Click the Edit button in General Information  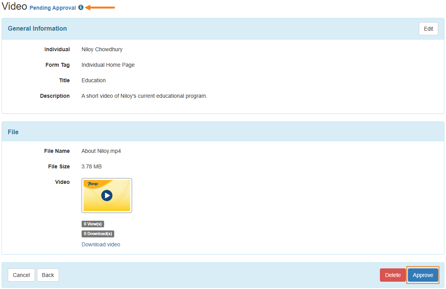click(x=428, y=29)
